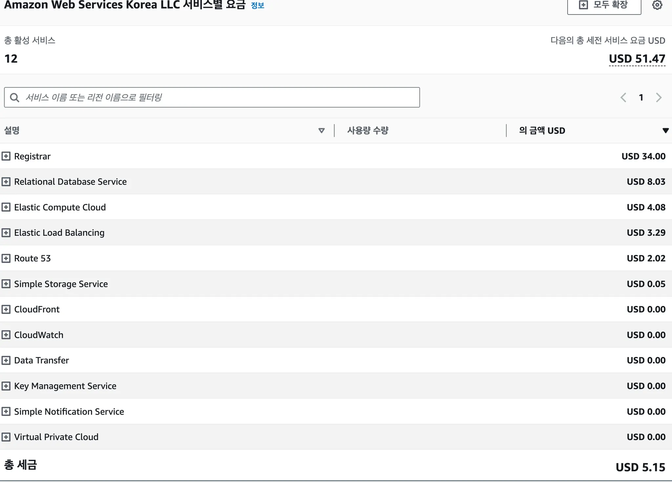Screen dimensions: 672x482
Task: Expand Simple Storage Service charges
Action: coord(6,284)
